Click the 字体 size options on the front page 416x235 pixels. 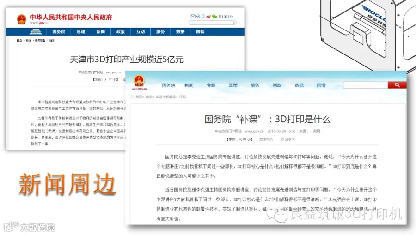pyautogui.click(x=239, y=139)
